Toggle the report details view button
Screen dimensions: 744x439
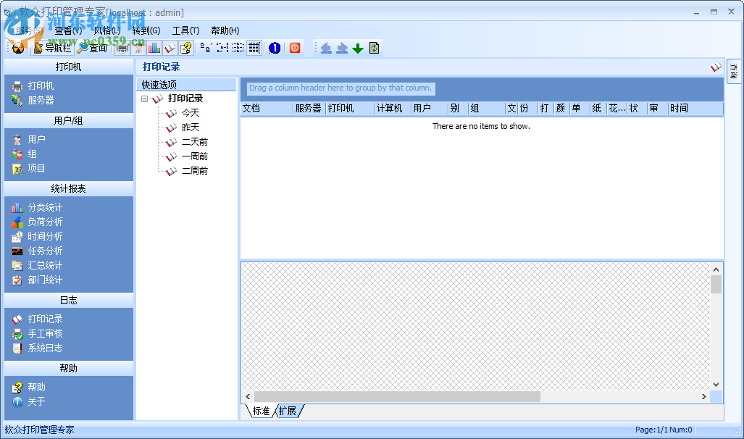point(254,48)
